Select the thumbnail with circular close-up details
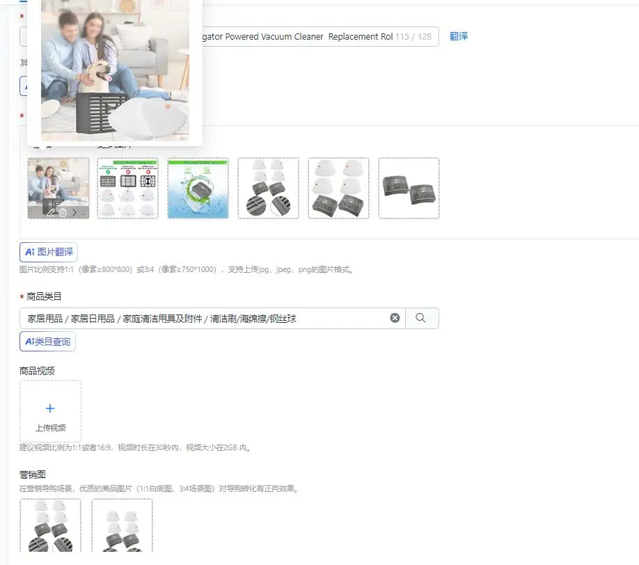The height and width of the screenshot is (565, 639). coord(269,188)
